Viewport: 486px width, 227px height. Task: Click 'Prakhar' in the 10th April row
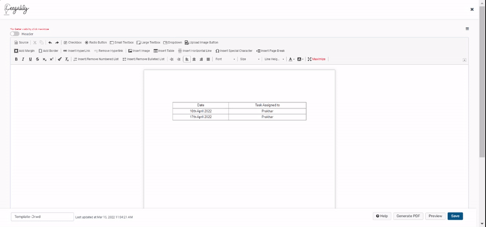point(267,111)
